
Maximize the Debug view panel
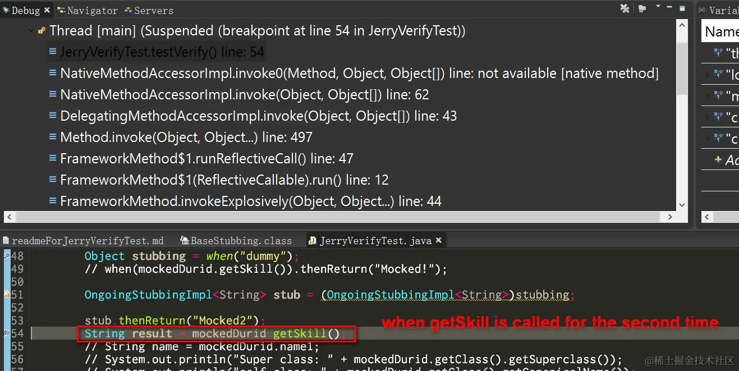(682, 8)
